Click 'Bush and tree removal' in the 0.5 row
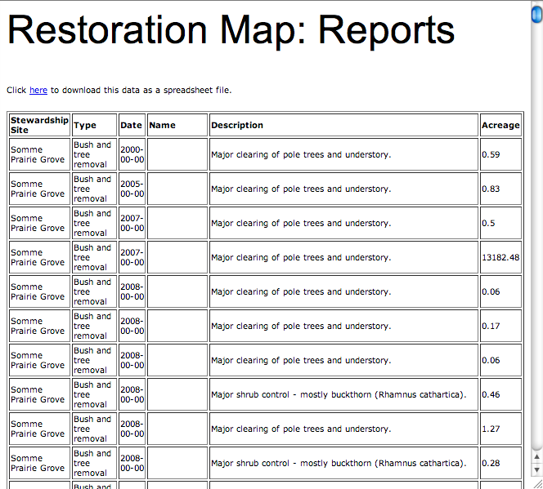 [x=92, y=223]
